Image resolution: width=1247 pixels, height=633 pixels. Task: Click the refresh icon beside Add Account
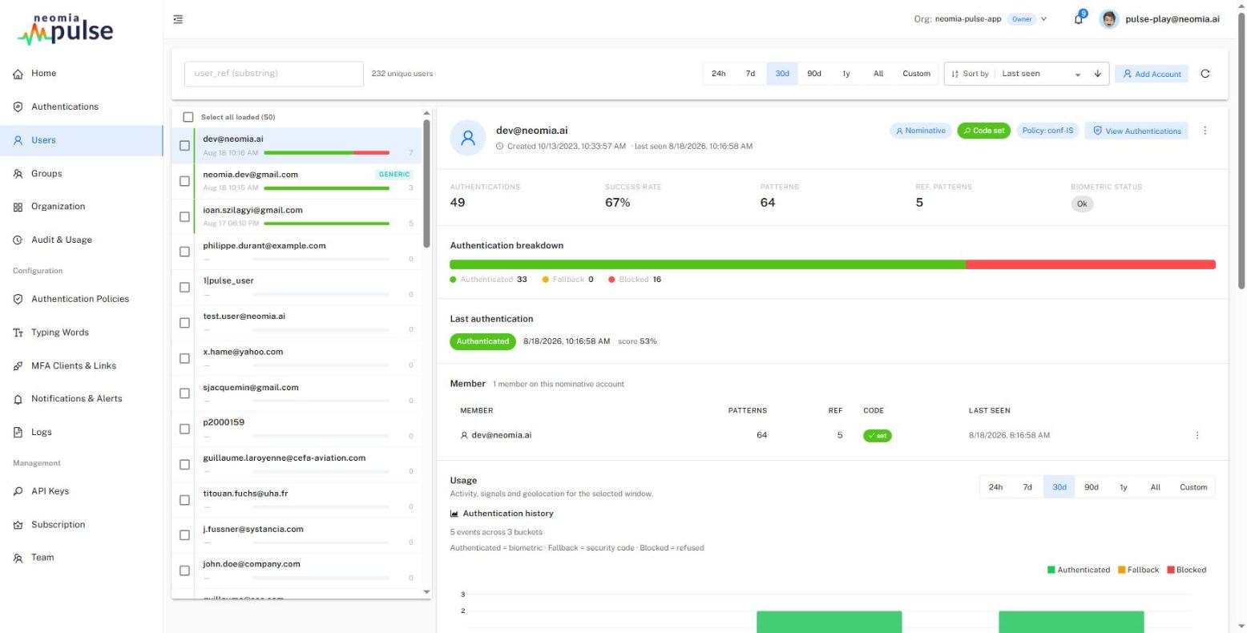(x=1205, y=74)
